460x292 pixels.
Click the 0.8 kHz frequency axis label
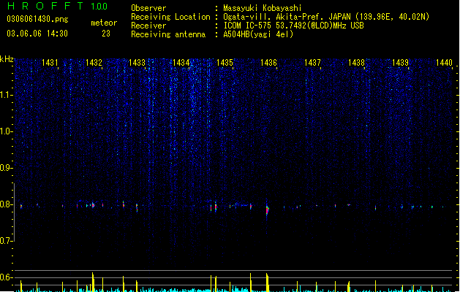(6, 204)
